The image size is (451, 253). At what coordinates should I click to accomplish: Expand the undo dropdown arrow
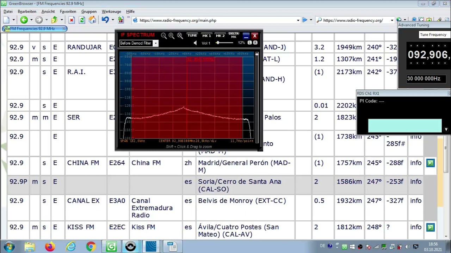(112, 20)
